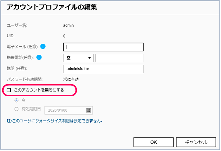Image resolution: width=221 pixels, height=151 pixels.
Task: Click the UID label
Action: point(11,36)
